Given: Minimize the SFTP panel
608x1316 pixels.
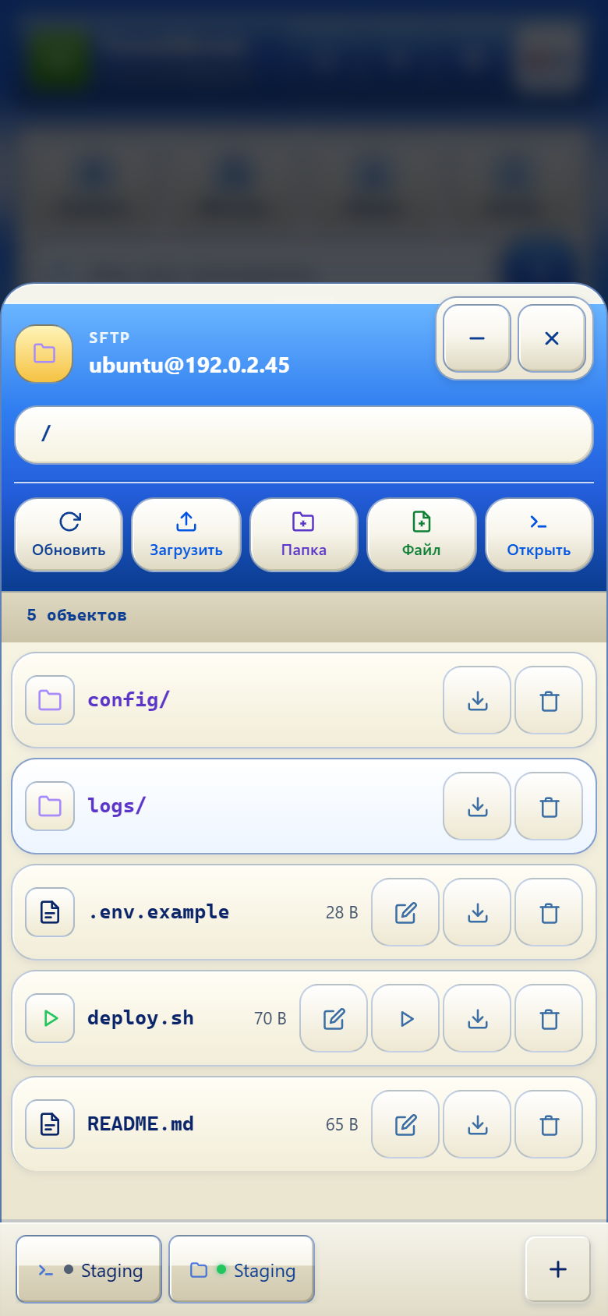Looking at the screenshot, I should pyautogui.click(x=477, y=338).
